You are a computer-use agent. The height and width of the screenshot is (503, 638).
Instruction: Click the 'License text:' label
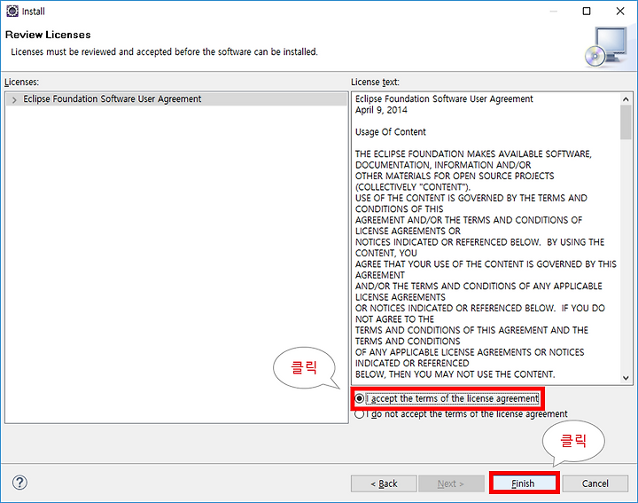pyautogui.click(x=375, y=82)
